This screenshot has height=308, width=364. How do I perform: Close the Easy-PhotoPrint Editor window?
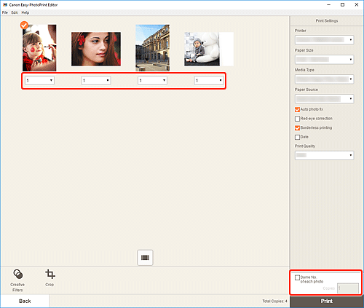point(357,5)
